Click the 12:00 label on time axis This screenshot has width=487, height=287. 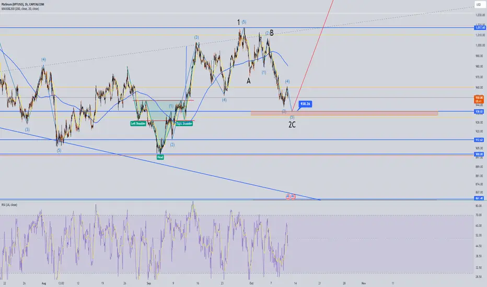[61, 283]
